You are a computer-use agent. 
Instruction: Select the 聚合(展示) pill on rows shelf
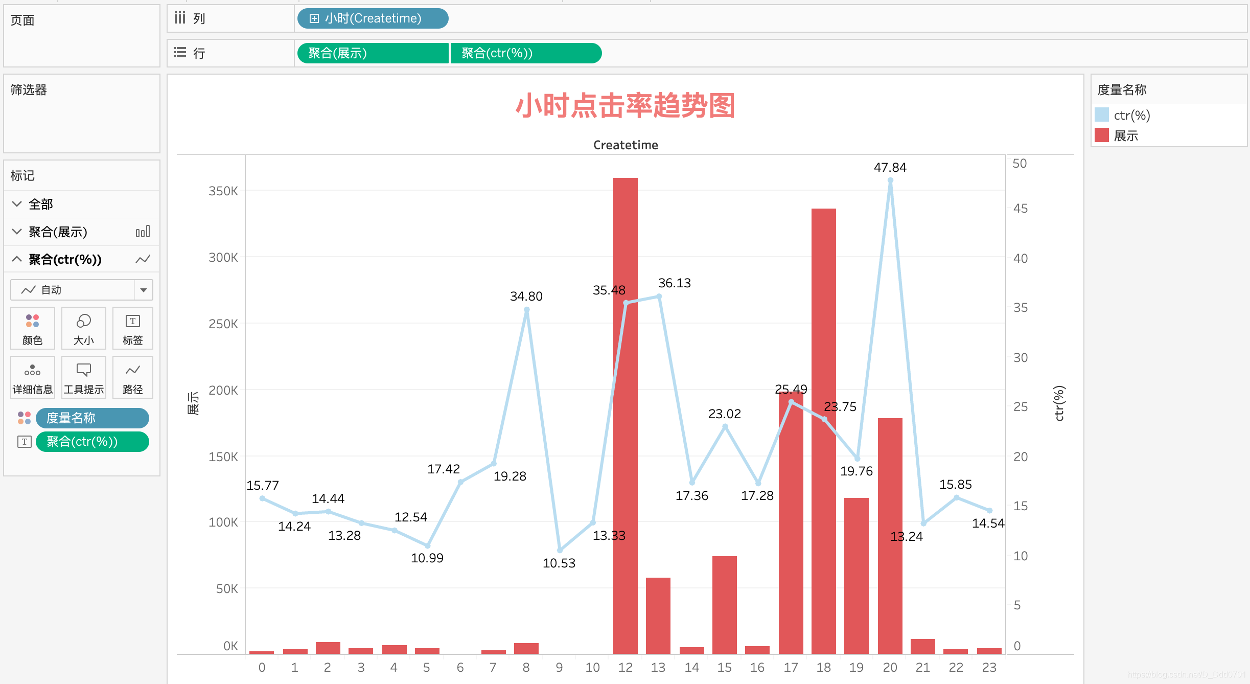point(373,53)
